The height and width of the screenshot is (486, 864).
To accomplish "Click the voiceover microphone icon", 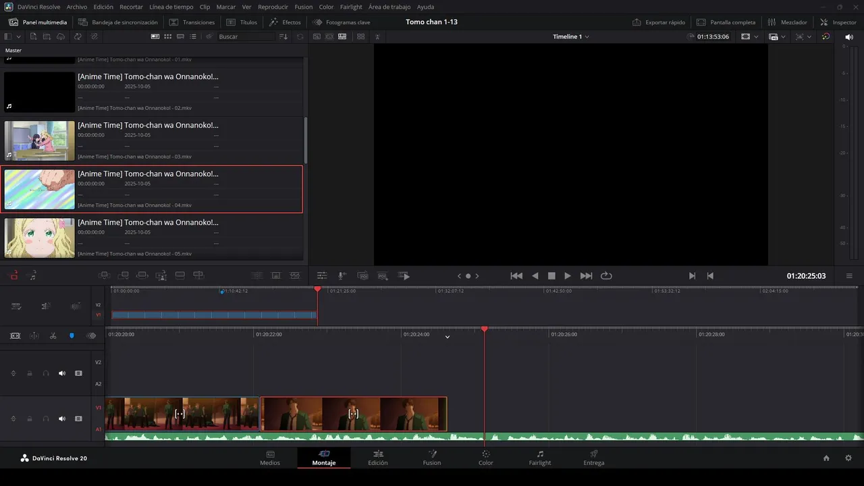I will tap(342, 275).
